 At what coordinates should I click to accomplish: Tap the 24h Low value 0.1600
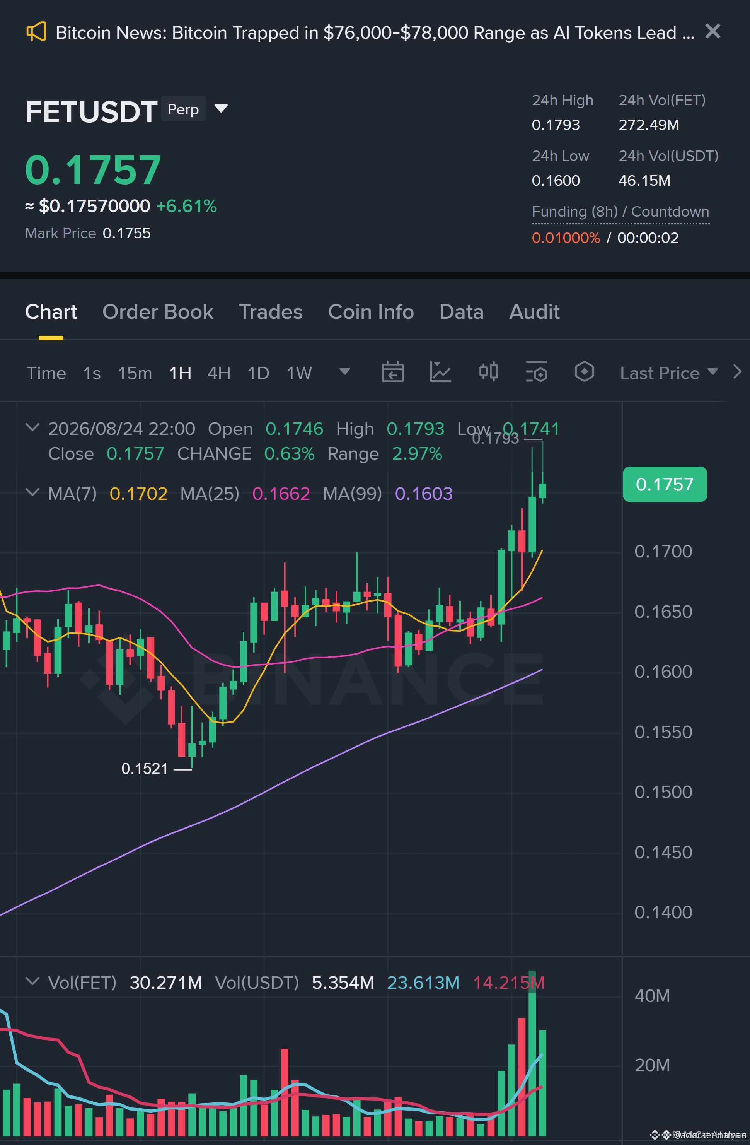coord(556,180)
